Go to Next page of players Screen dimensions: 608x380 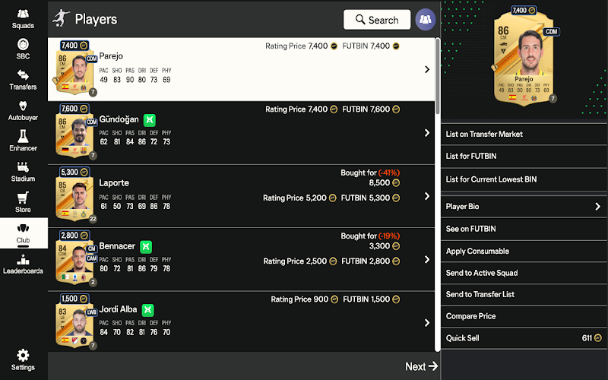pyautogui.click(x=421, y=366)
